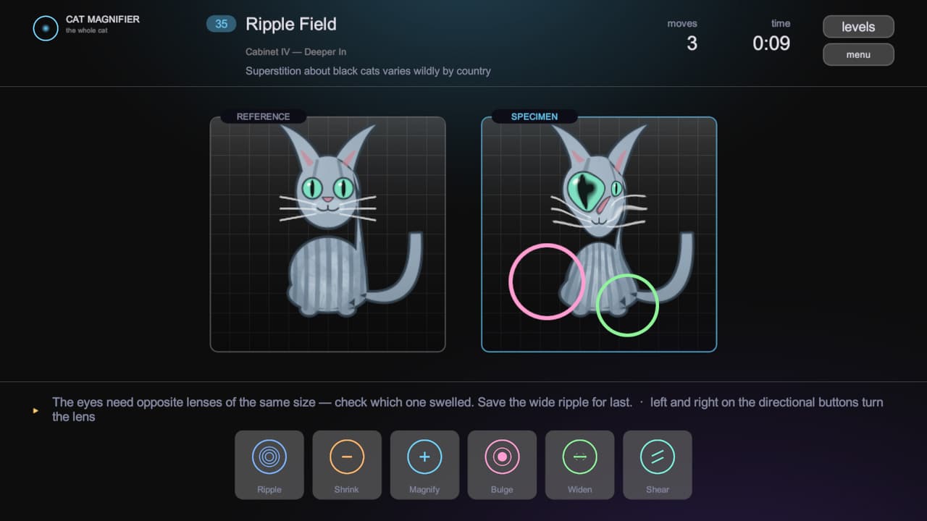This screenshot has width=927, height=521.
Task: Choose the Shear lens tool
Action: [x=657, y=465]
